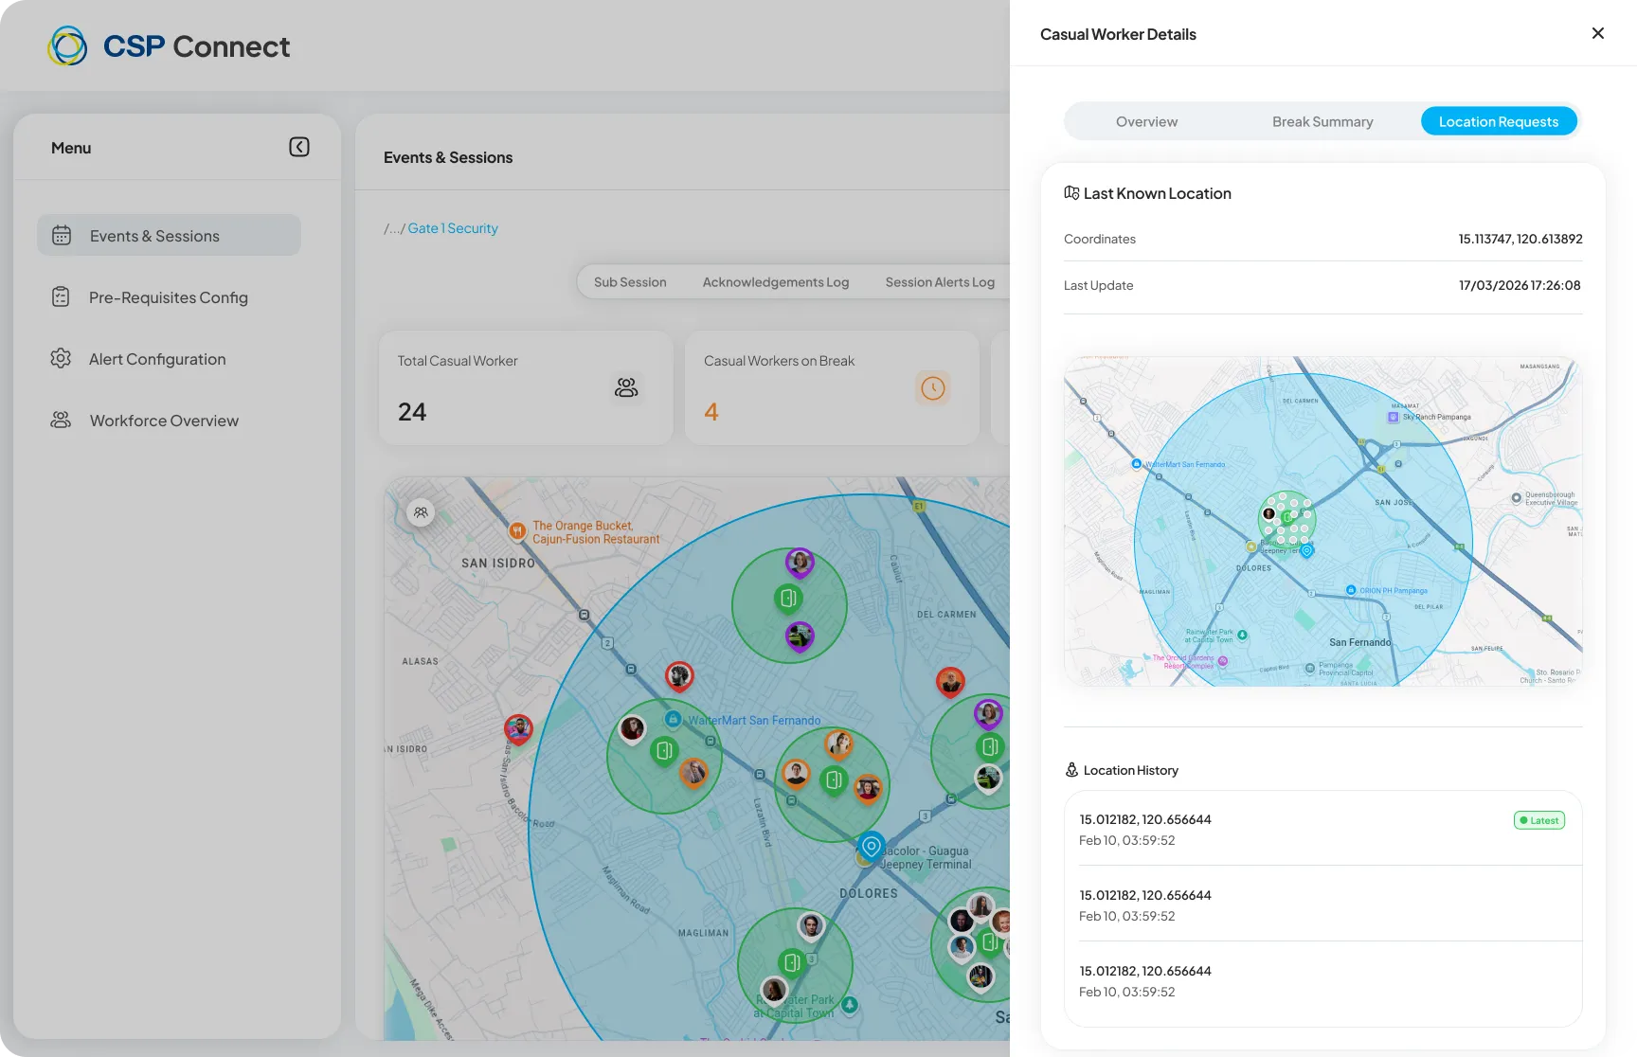Follow the Gate 1 Security breadcrumb link
Screen dimensions: 1637x1057
pyautogui.click(x=453, y=228)
